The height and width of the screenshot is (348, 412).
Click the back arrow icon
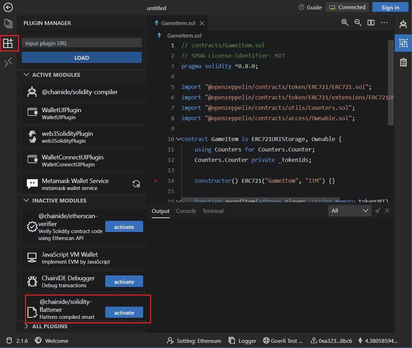[8, 7]
